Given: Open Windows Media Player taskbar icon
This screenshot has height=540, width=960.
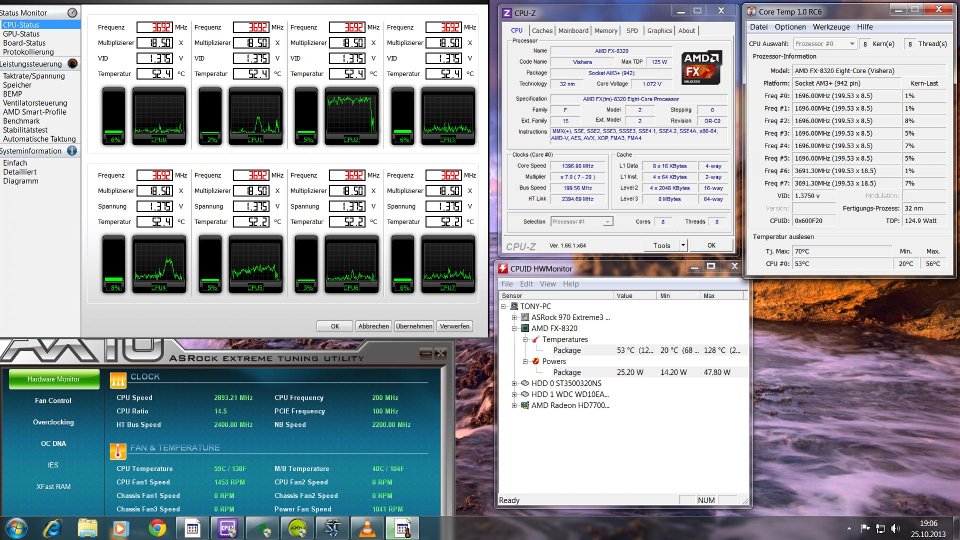Looking at the screenshot, I should [x=121, y=528].
